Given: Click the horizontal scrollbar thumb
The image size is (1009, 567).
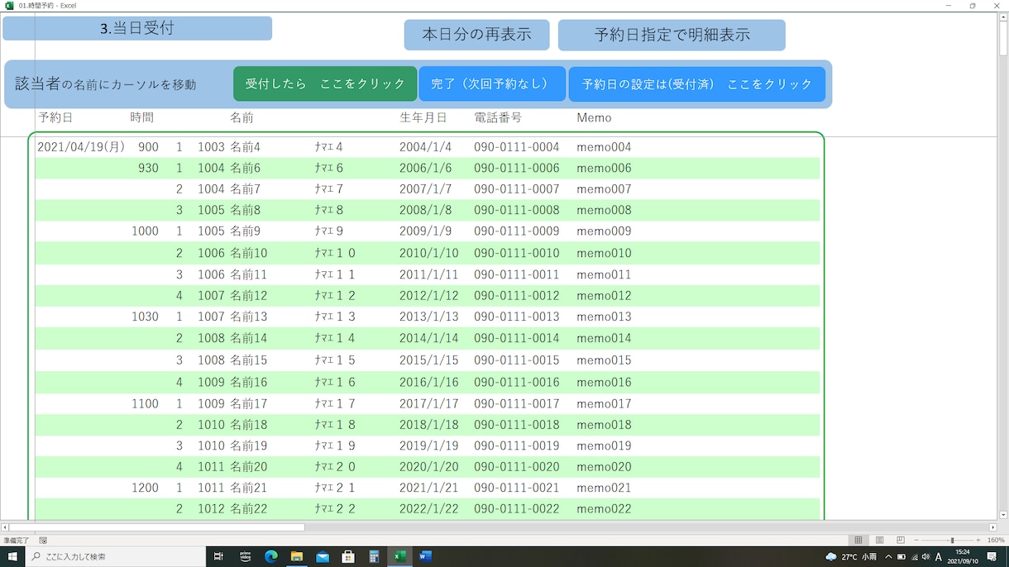Looking at the screenshot, I should coord(156,526).
